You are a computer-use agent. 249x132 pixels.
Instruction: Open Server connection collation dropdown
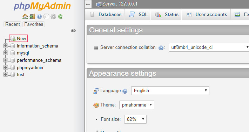(209, 47)
